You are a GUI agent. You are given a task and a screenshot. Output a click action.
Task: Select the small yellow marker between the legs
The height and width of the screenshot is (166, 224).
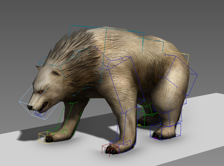(139, 125)
